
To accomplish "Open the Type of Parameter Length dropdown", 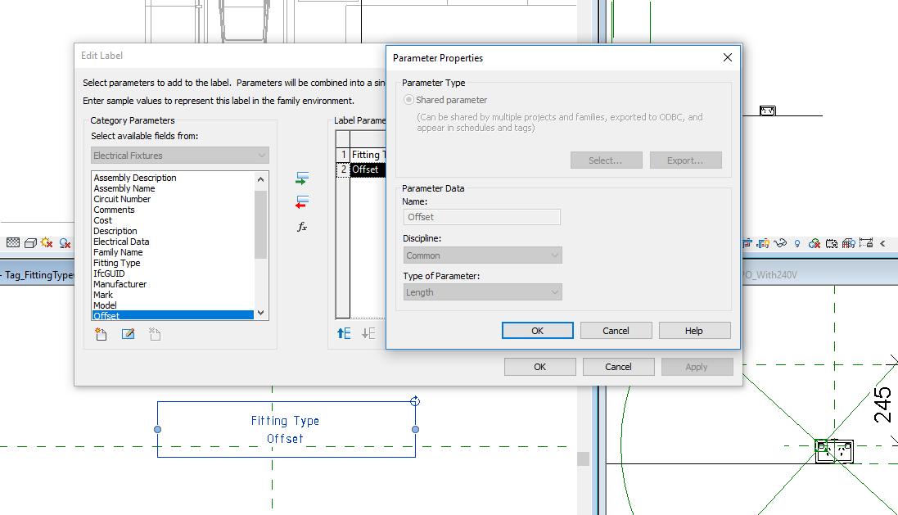I will pos(482,292).
